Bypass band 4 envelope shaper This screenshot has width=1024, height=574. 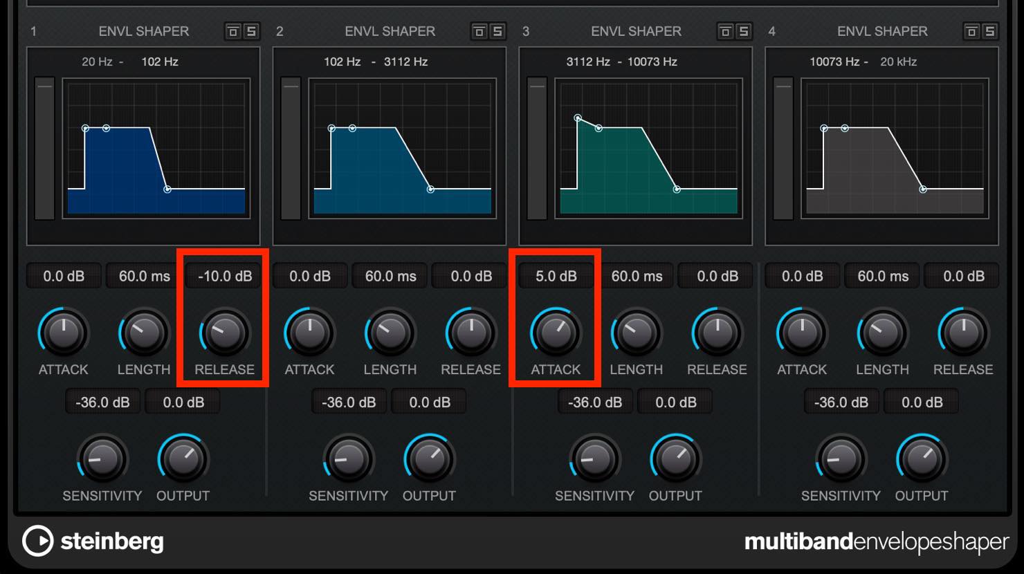click(972, 31)
